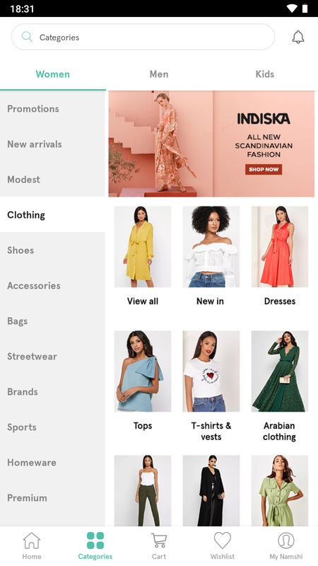
Task: Select the Arabian clothing thumbnail
Action: (x=280, y=371)
